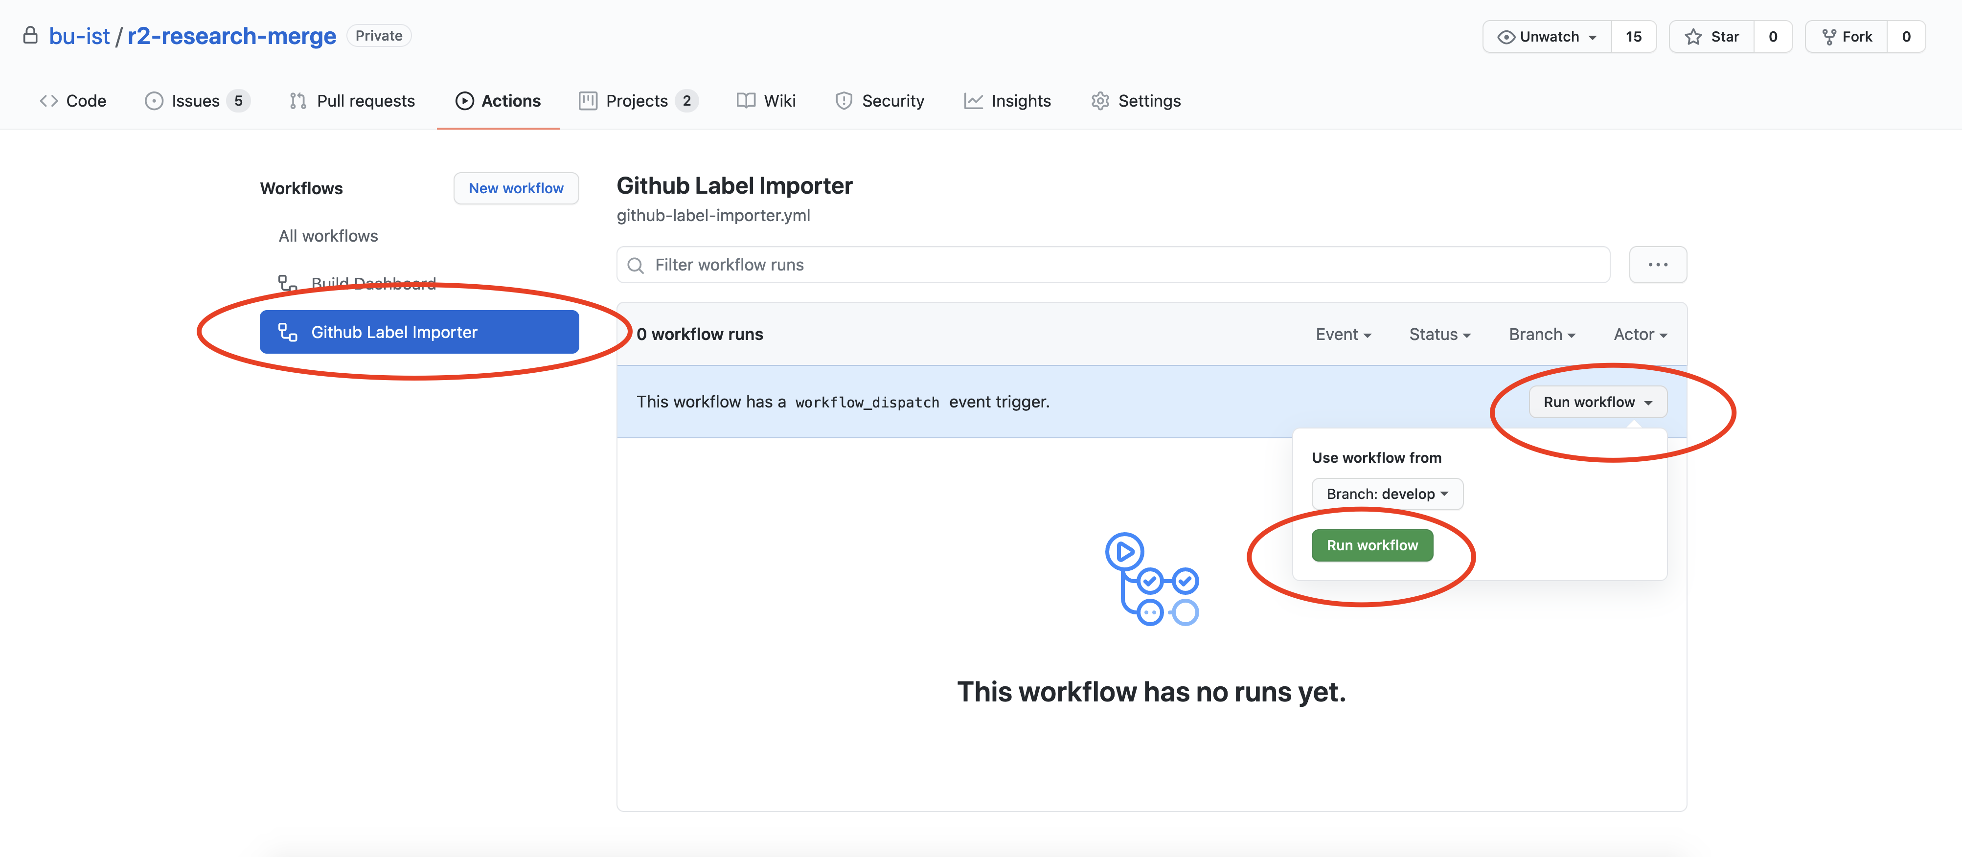The image size is (1962, 857).
Task: Click the Fork icon
Action: pos(1829,37)
